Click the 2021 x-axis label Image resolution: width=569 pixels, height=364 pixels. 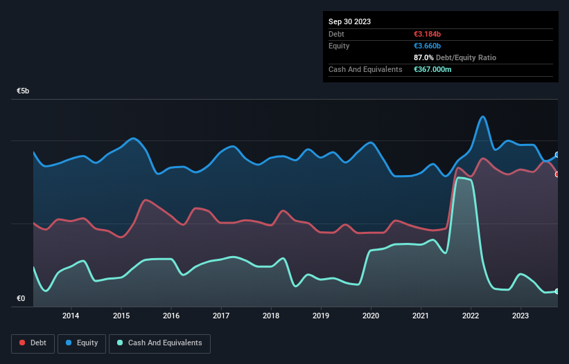[x=421, y=316]
